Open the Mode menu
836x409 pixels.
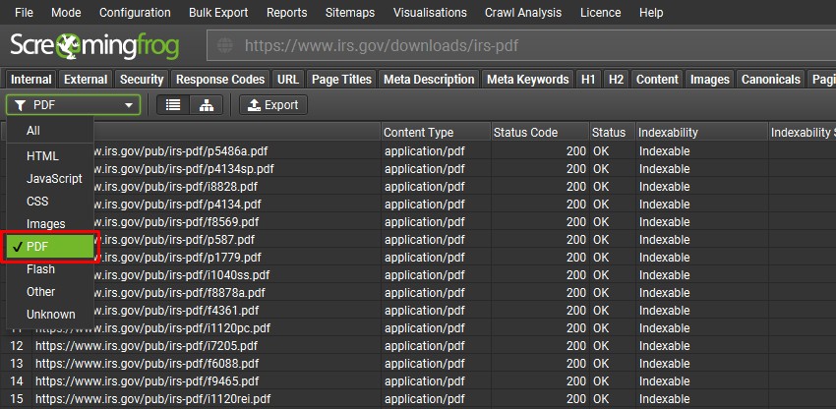coord(66,12)
